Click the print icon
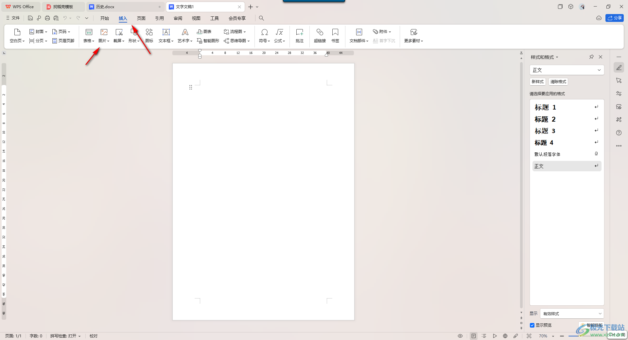The width and height of the screenshot is (628, 340). tap(47, 18)
